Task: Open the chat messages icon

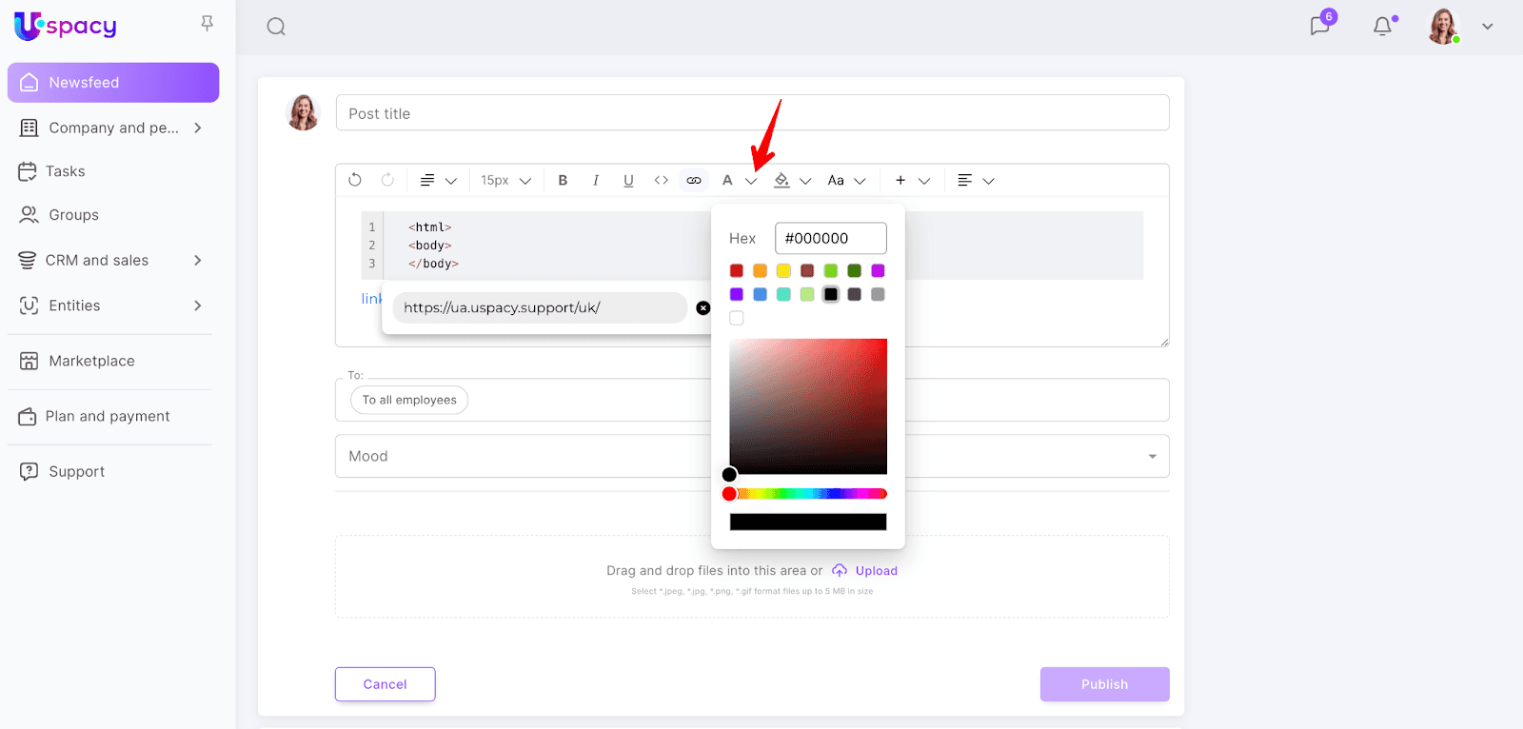Action: click(x=1320, y=26)
